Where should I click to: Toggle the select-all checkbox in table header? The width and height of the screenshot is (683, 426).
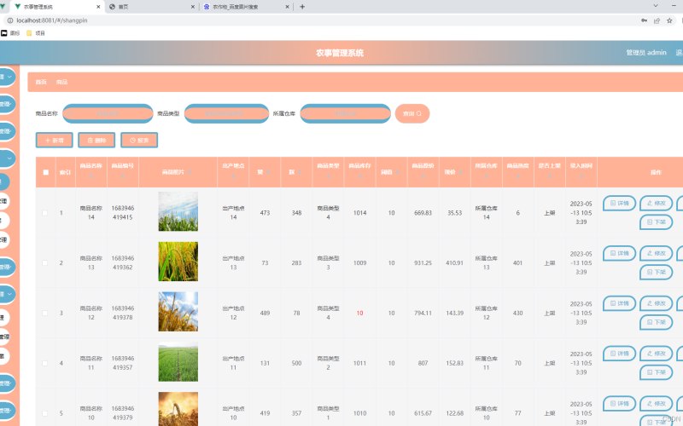point(46,173)
